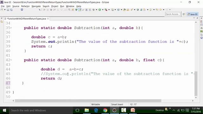Open the New wizard dropdown arrow
This screenshot has width=203, height=114.
point(5,10)
